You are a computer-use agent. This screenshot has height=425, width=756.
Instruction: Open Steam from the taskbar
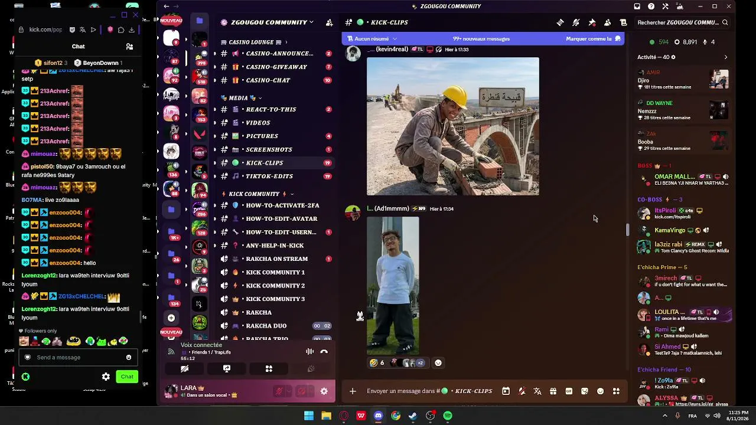[413, 416]
